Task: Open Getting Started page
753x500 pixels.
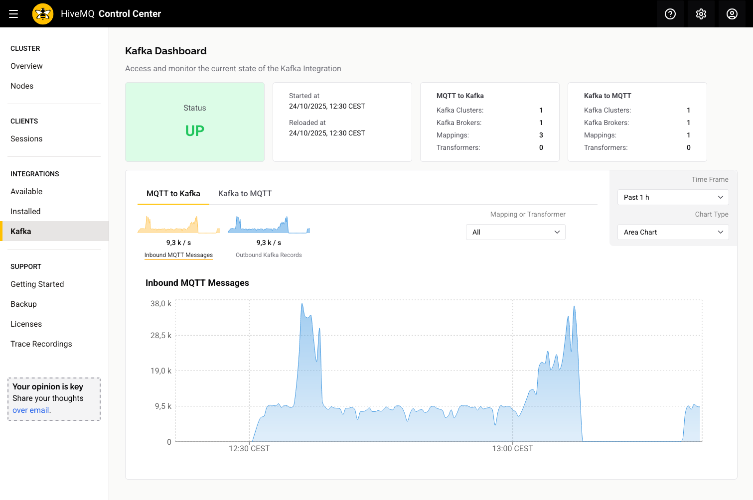Action: [37, 284]
